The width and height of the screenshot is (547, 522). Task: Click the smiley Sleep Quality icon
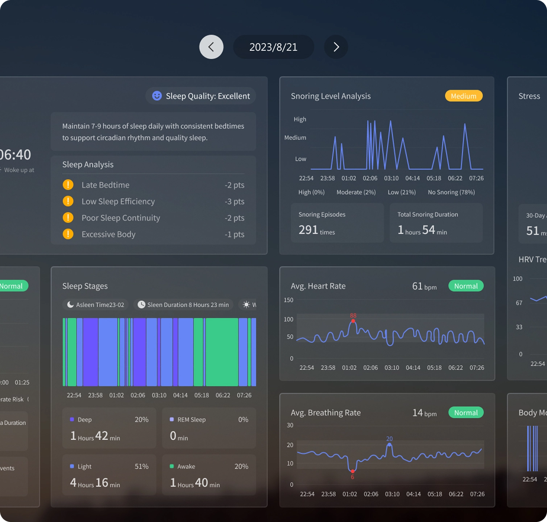[156, 96]
